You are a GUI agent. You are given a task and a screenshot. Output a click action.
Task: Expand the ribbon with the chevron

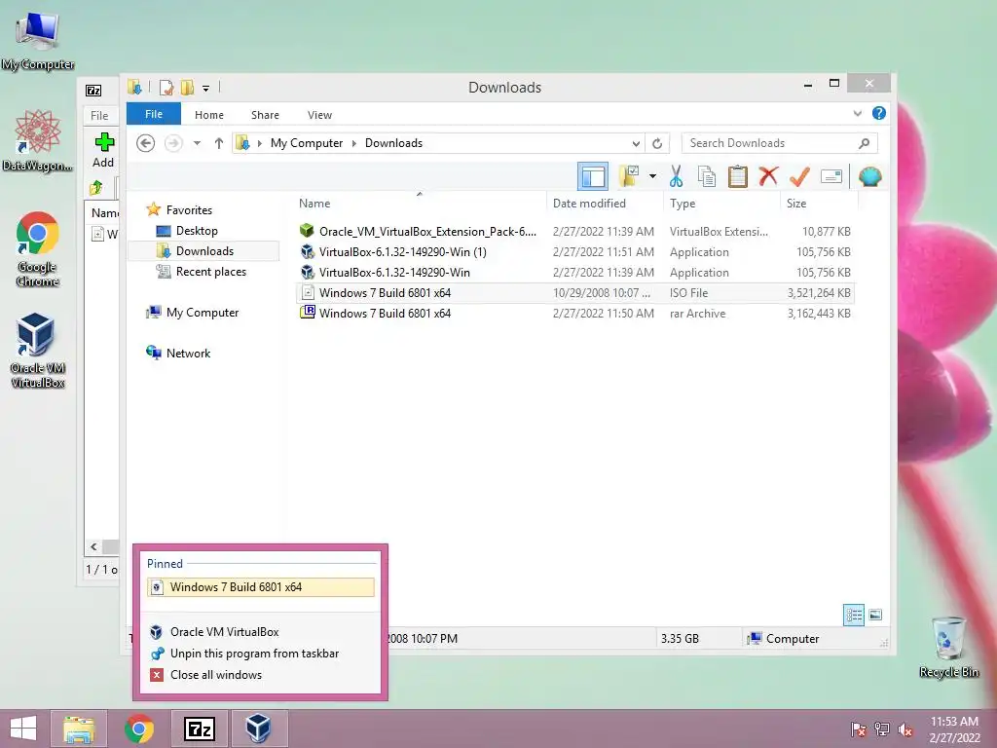click(857, 114)
